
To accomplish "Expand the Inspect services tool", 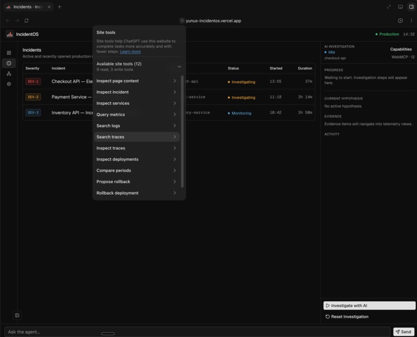I will [137, 104].
